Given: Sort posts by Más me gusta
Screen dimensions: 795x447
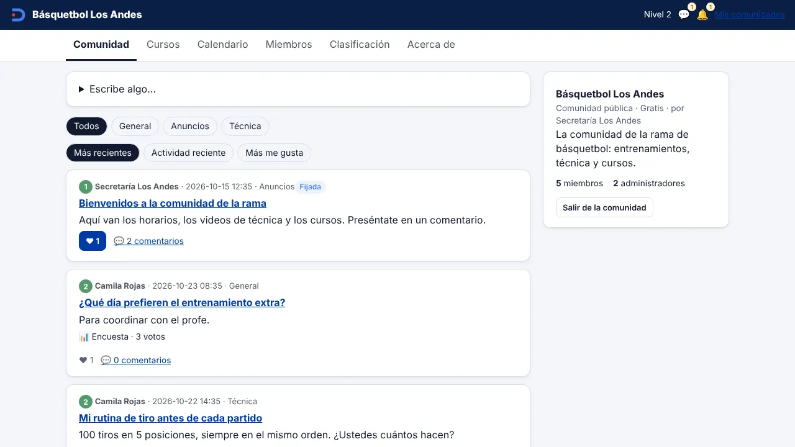Looking at the screenshot, I should point(275,153).
